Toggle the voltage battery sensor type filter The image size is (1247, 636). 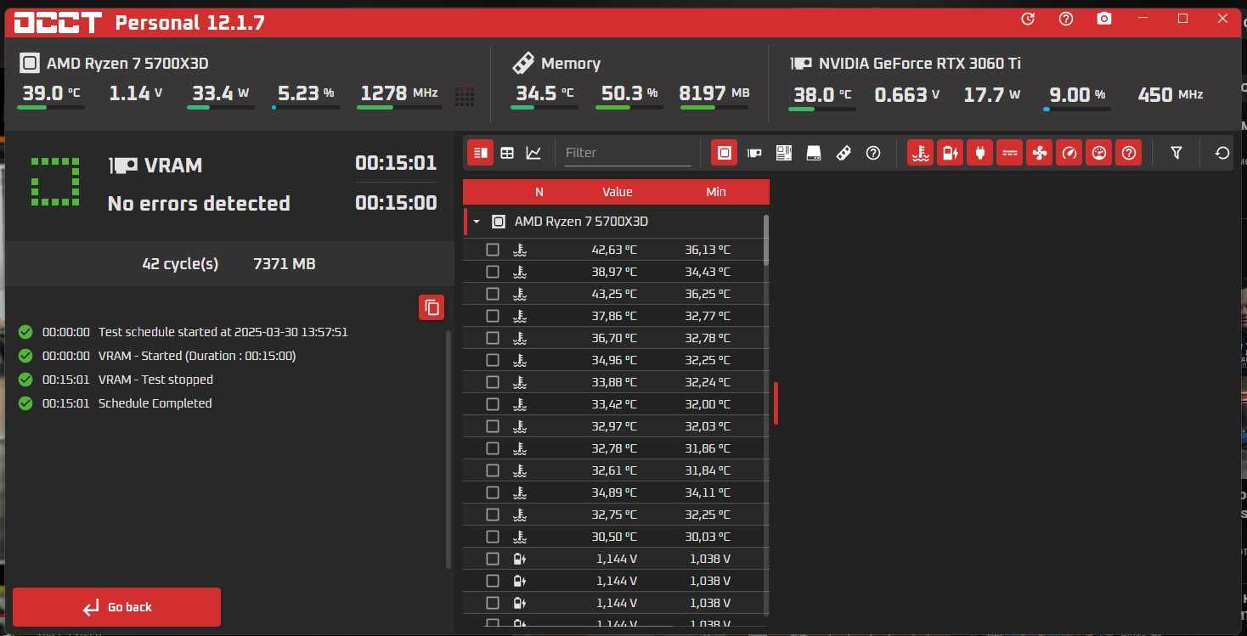(951, 153)
